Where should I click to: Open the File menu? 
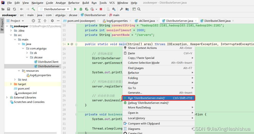tap(10, 3)
